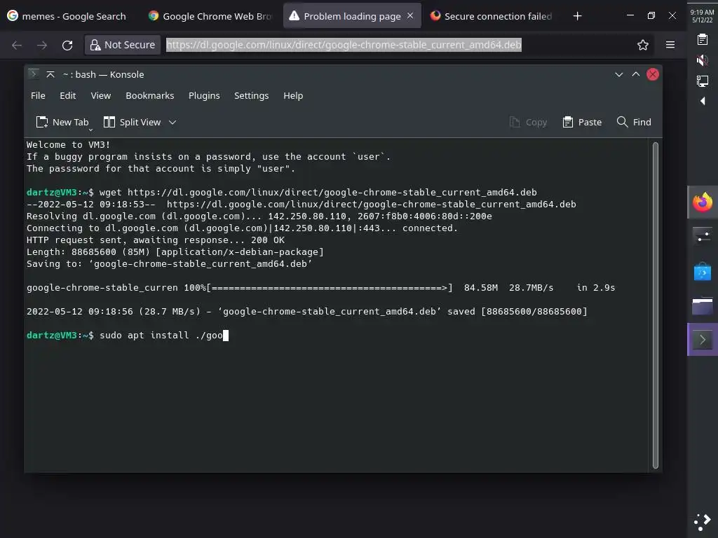Click the Konsole task in panel
This screenshot has height=538, width=718.
click(703, 340)
